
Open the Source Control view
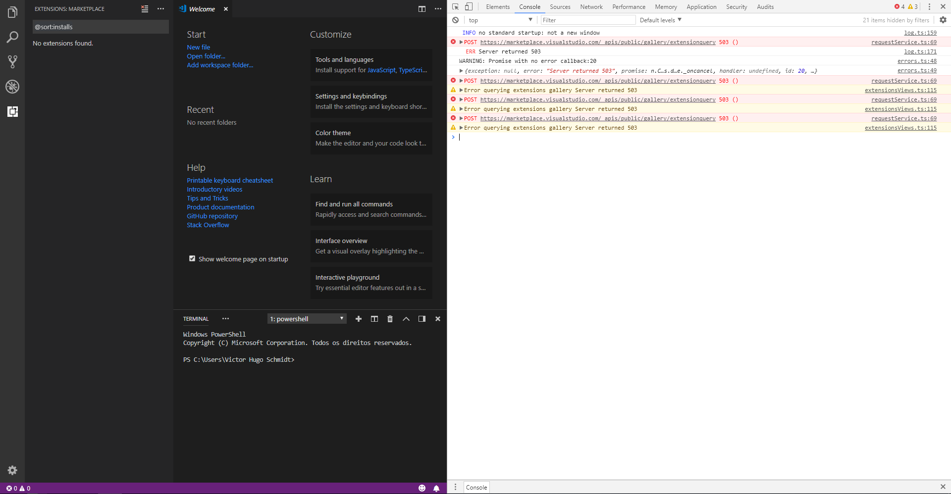pos(12,62)
